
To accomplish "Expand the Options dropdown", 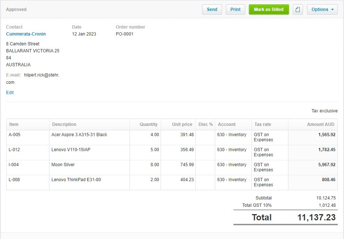I will [322, 10].
